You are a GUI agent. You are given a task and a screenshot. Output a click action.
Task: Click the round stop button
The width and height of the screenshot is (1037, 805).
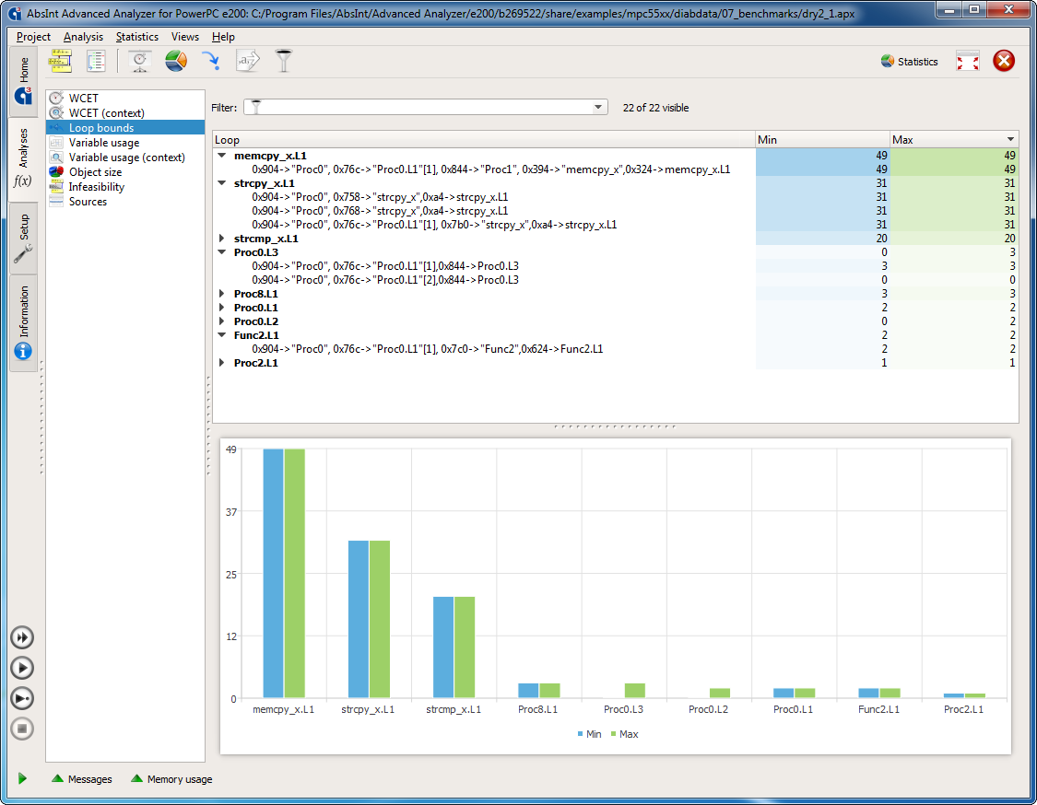pos(22,729)
